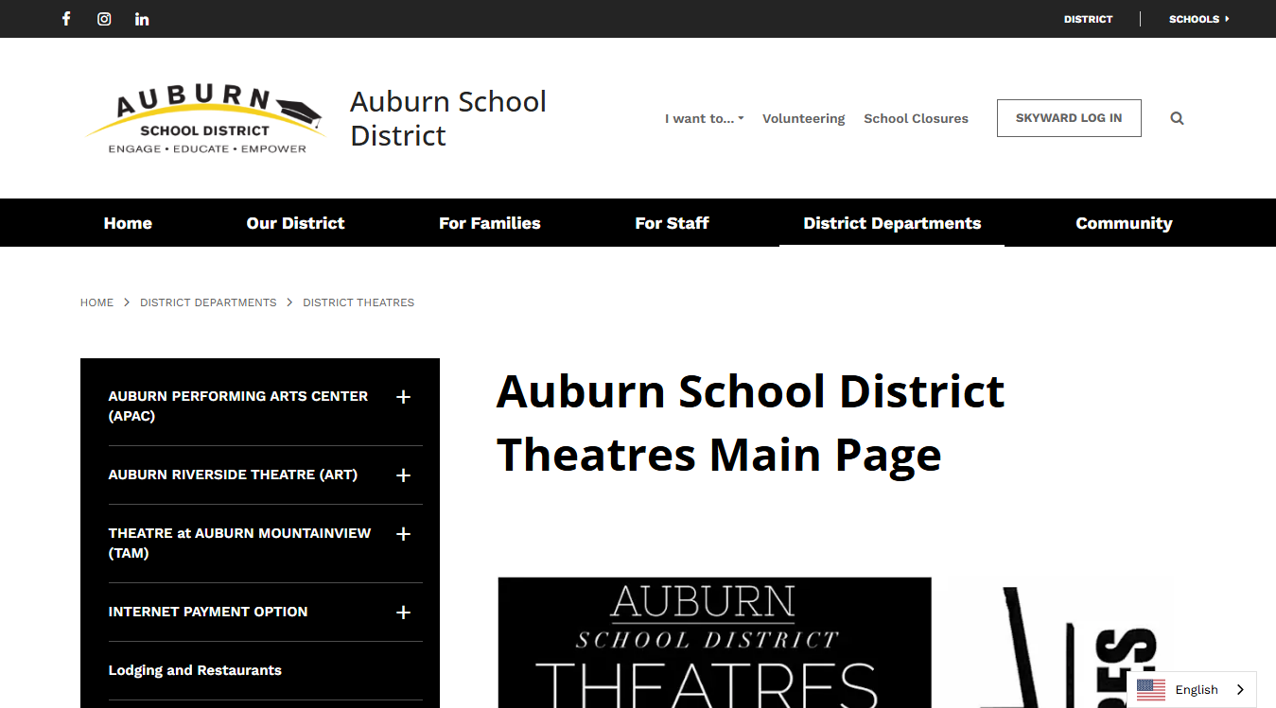Open the Schools dropdown in top bar
Screen dimensions: 1276x708
click(x=1198, y=19)
